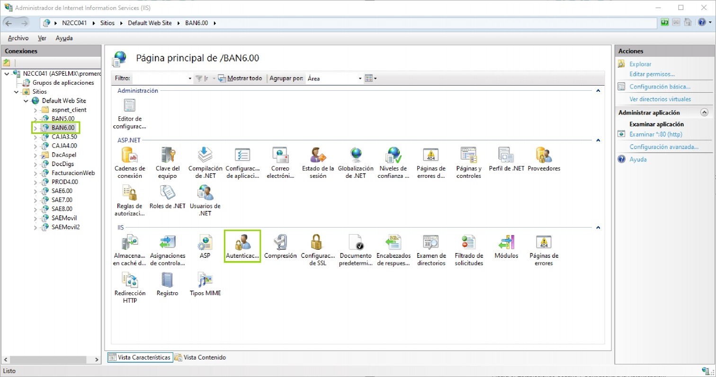Select Grupos de aplicaciones tree item
Viewport: 716px width, 377px height.
[63, 83]
